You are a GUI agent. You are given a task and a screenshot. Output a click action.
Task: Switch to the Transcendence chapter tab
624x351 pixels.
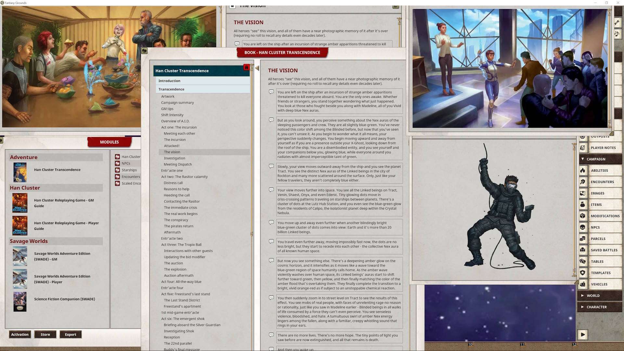[x=171, y=89]
